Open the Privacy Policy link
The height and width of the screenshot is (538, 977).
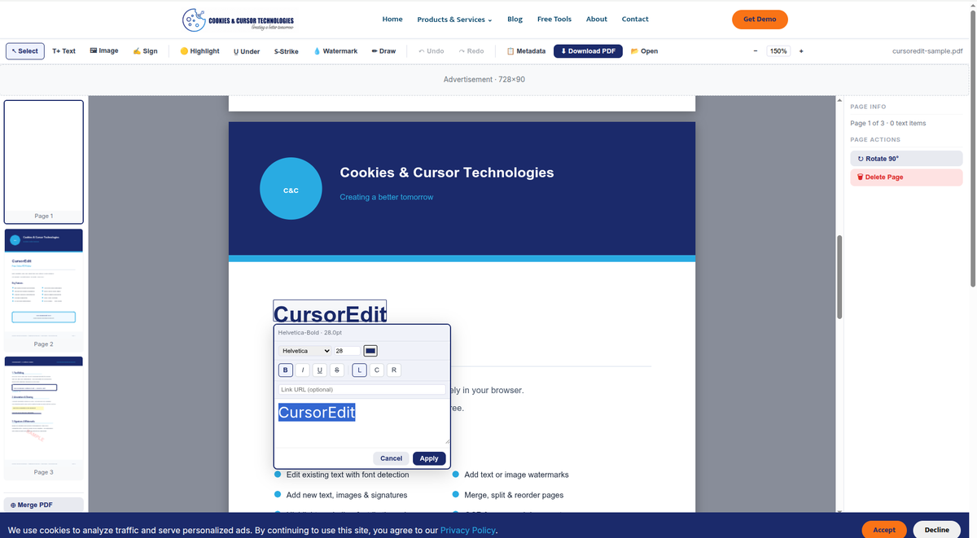(x=467, y=531)
